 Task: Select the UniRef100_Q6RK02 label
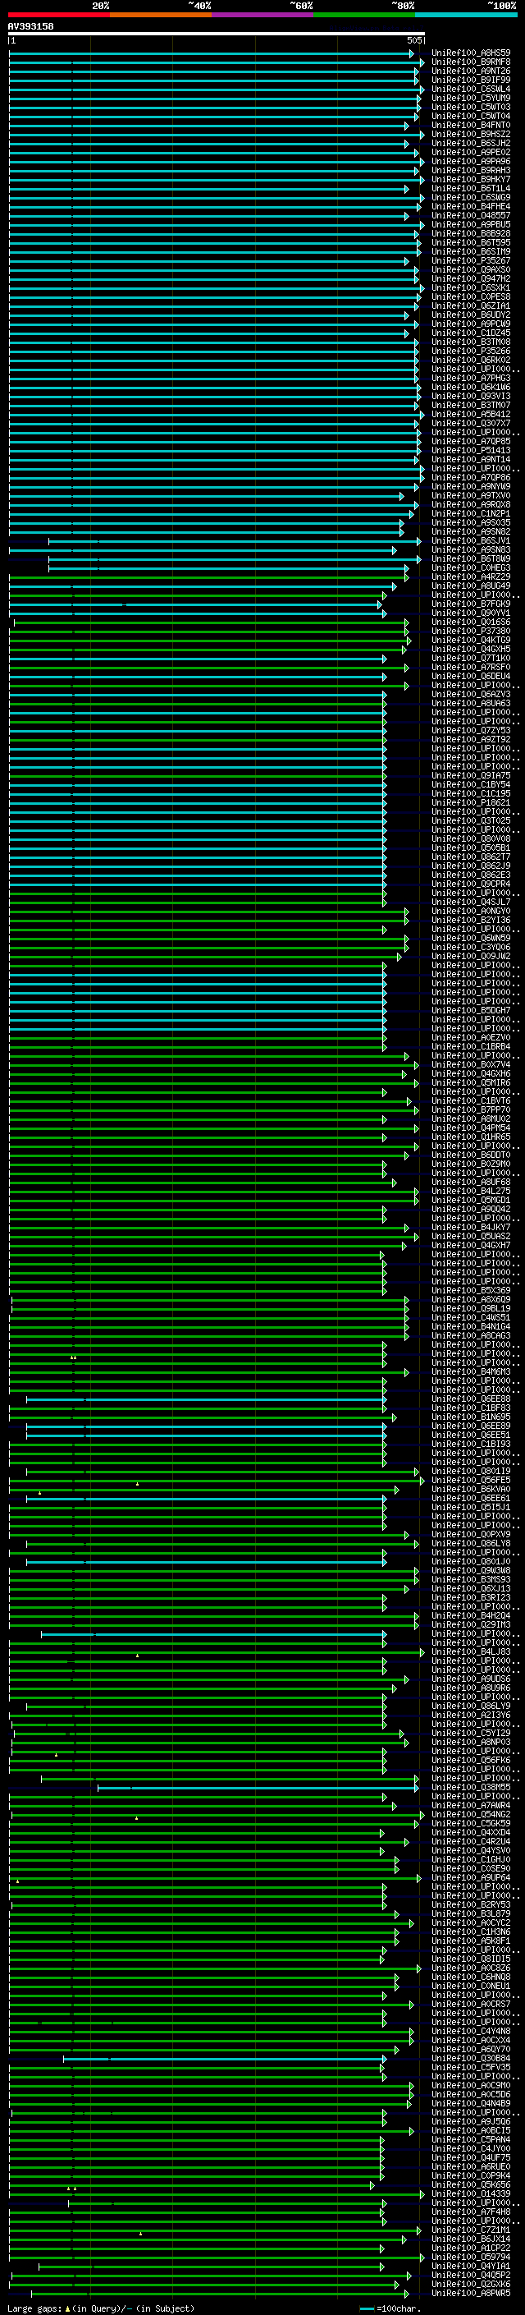coord(471,361)
